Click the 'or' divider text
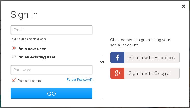 (102, 62)
